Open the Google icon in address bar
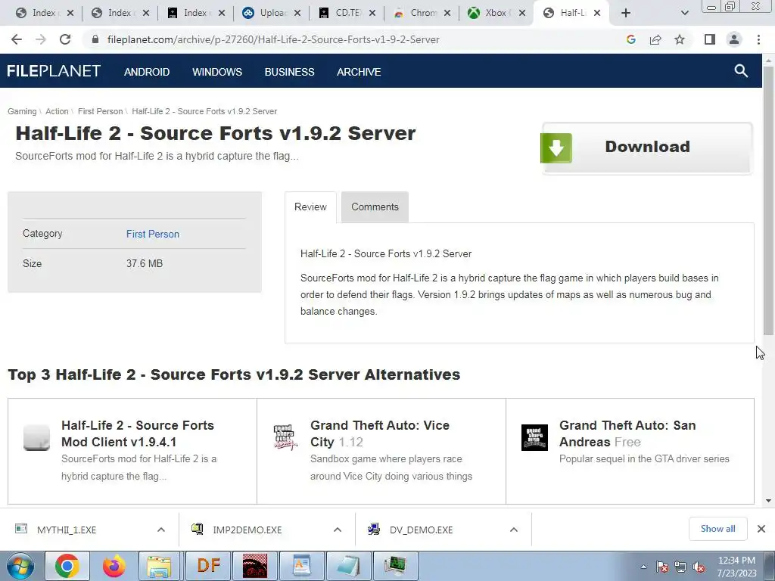Screen dimensions: 775x581 tap(630, 39)
